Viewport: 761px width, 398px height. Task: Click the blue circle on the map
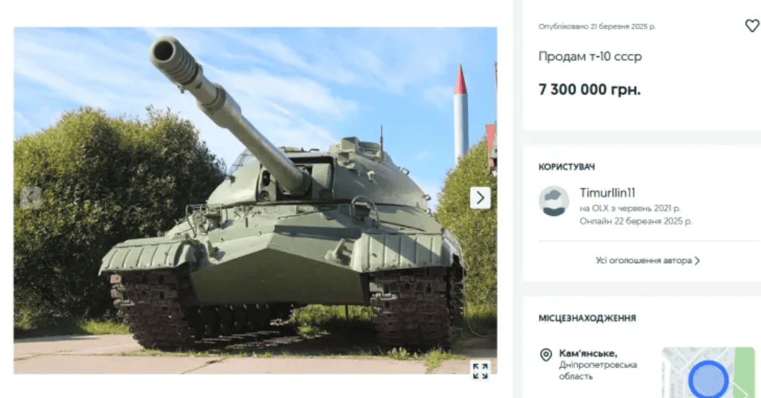click(x=708, y=380)
